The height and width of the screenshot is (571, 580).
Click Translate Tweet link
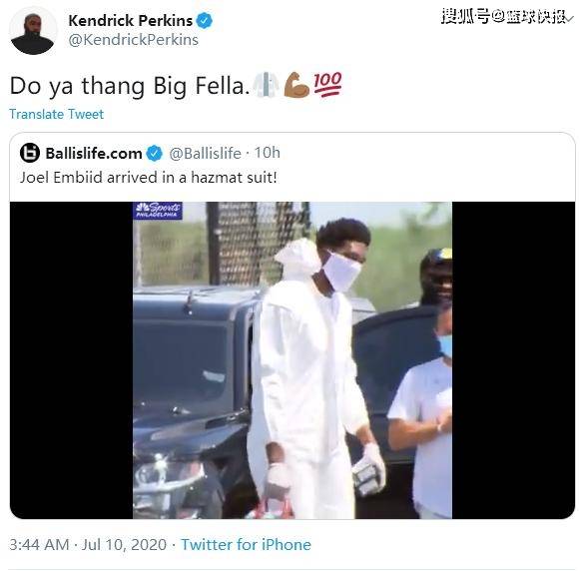pyautogui.click(x=56, y=114)
